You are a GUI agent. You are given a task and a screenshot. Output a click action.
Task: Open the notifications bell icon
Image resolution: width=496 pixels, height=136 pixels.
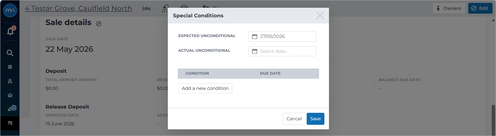click(10, 31)
